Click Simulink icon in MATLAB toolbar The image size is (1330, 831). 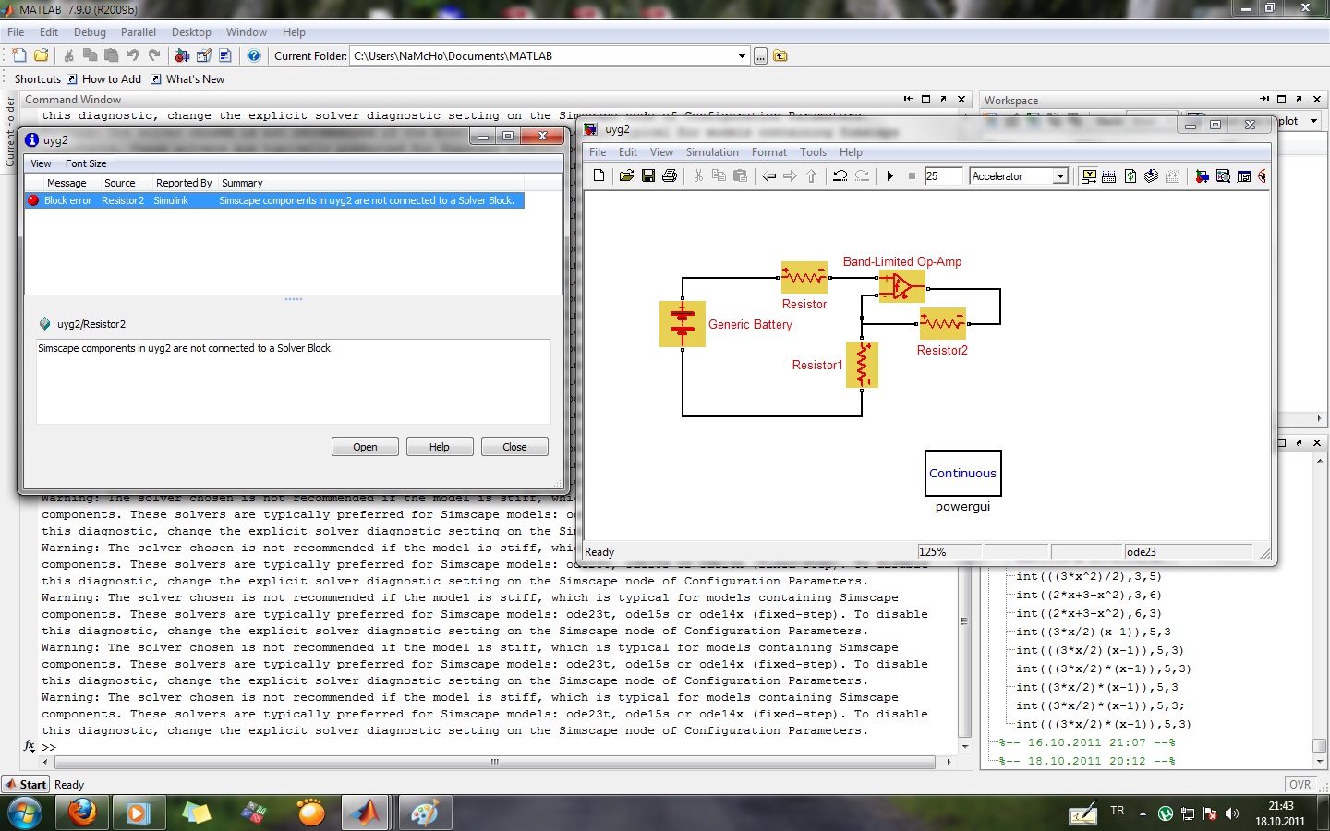coord(182,55)
